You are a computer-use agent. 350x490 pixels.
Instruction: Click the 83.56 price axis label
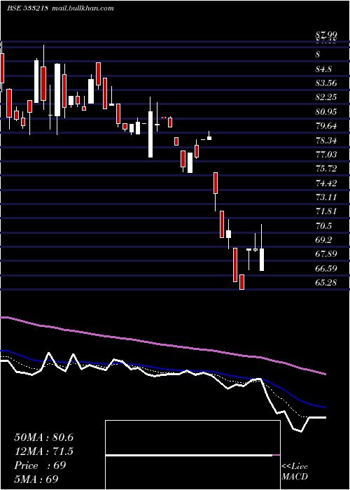click(x=326, y=83)
